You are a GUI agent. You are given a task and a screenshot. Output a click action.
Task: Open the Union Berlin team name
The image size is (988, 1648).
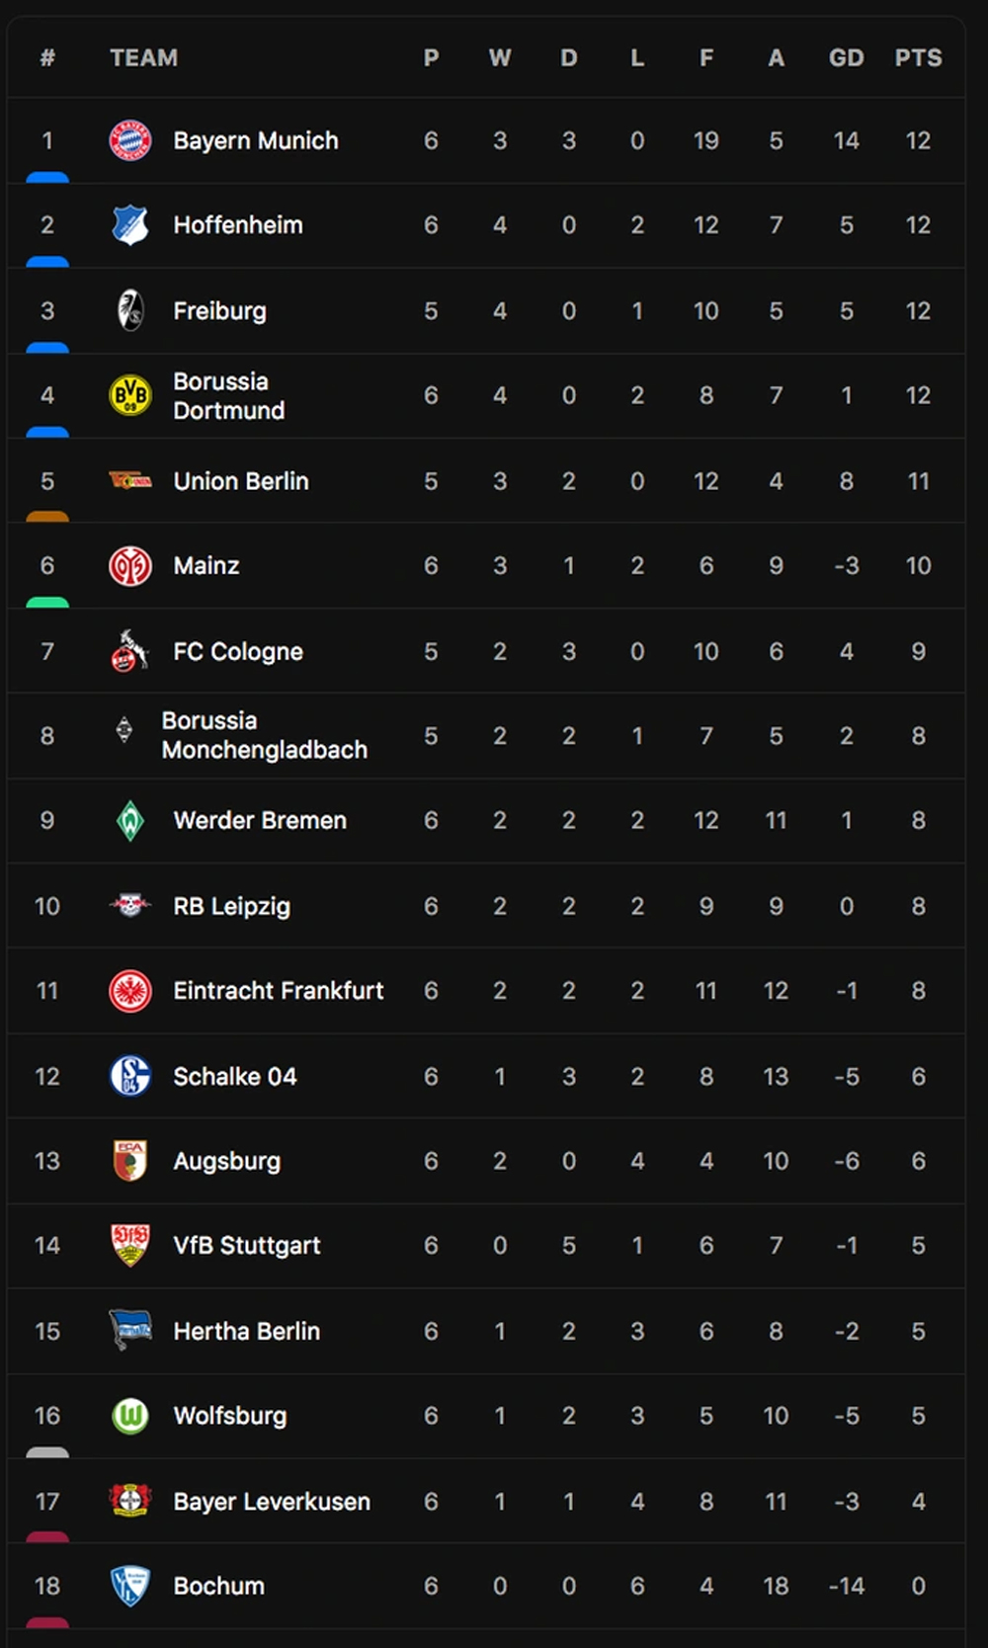(x=241, y=481)
